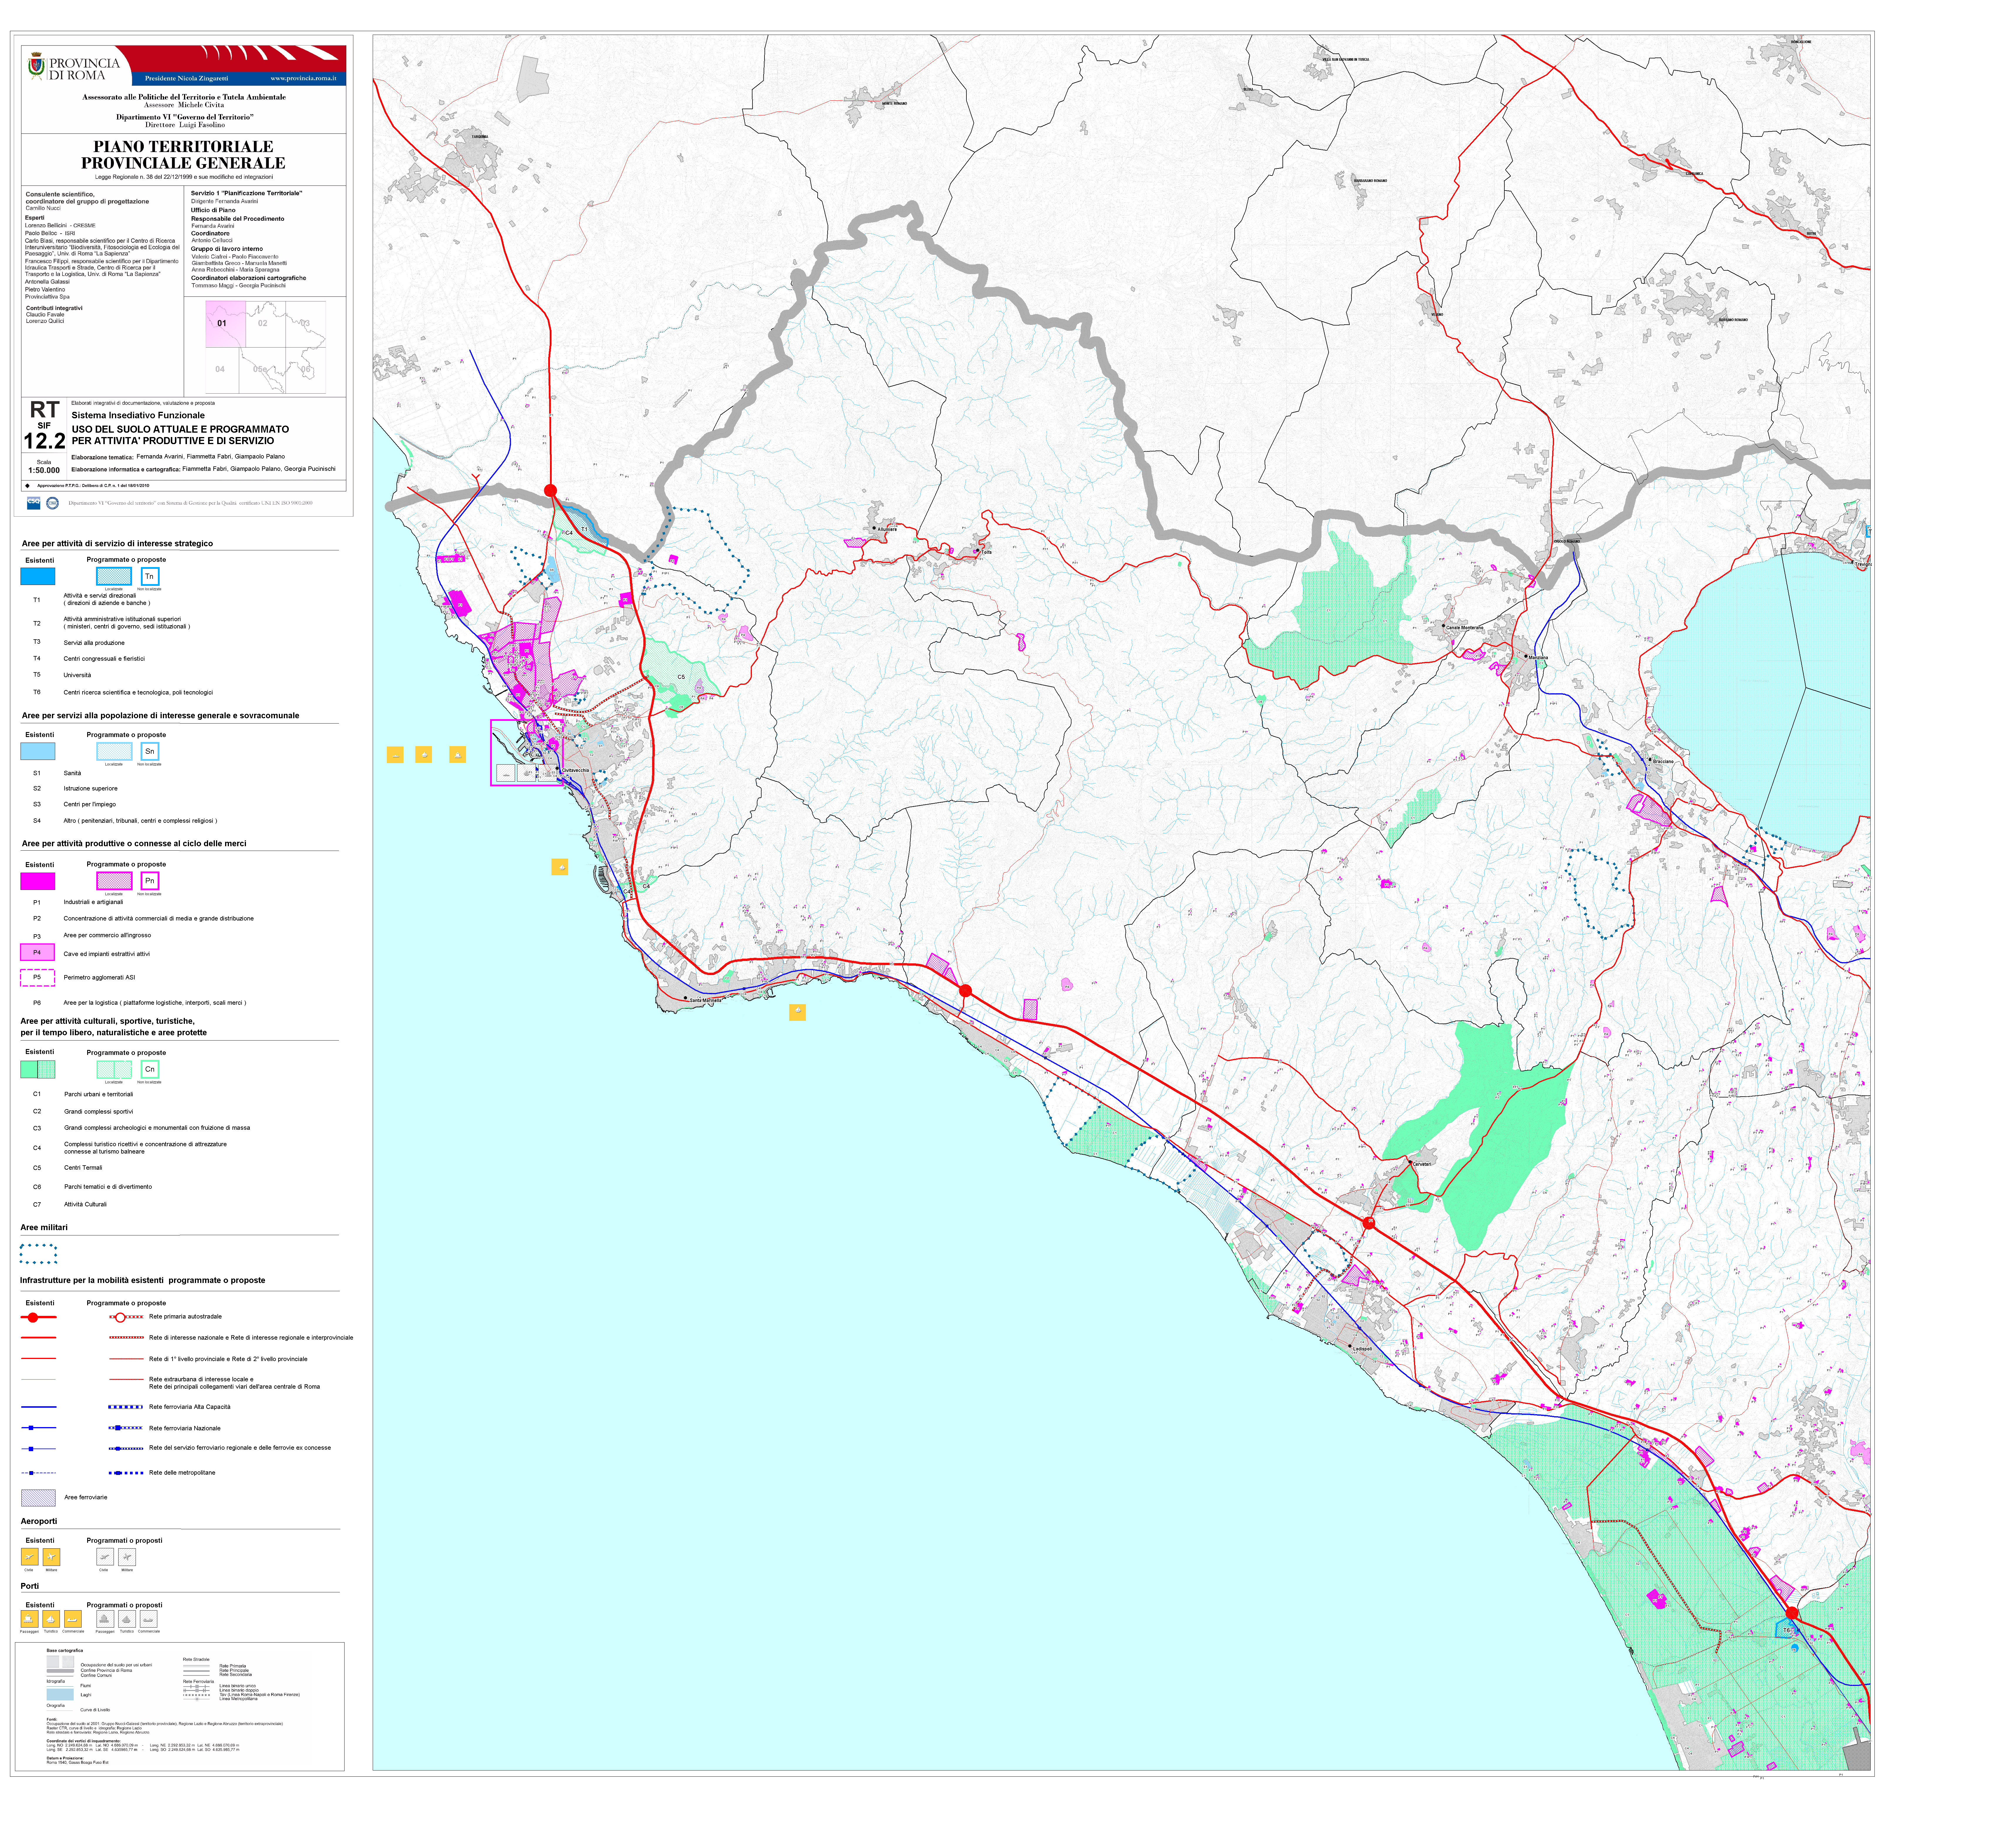1993x1848 pixels.
Task: Click the 'Centri congressuali e fieristici' entry
Action: point(104,659)
